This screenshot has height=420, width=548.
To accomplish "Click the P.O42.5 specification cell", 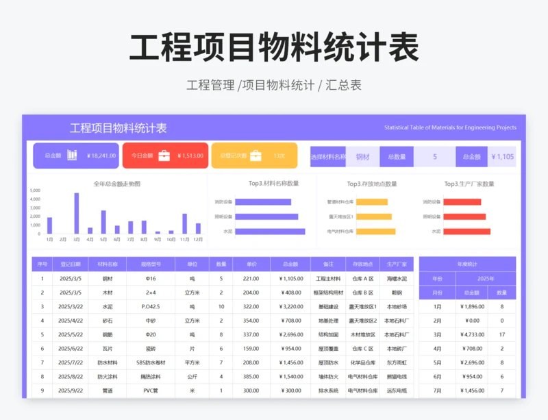I will pyautogui.click(x=151, y=307).
